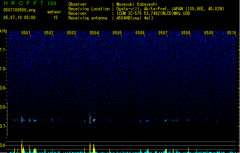Click the yellow intensity spike below 0504
This screenshot has height=153, width=240.
pos(90,148)
